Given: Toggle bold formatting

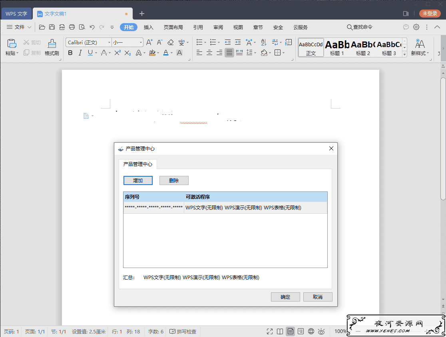Looking at the screenshot, I should [x=70, y=53].
